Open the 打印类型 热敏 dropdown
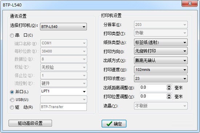The image size is (200, 133). pos(161,33)
